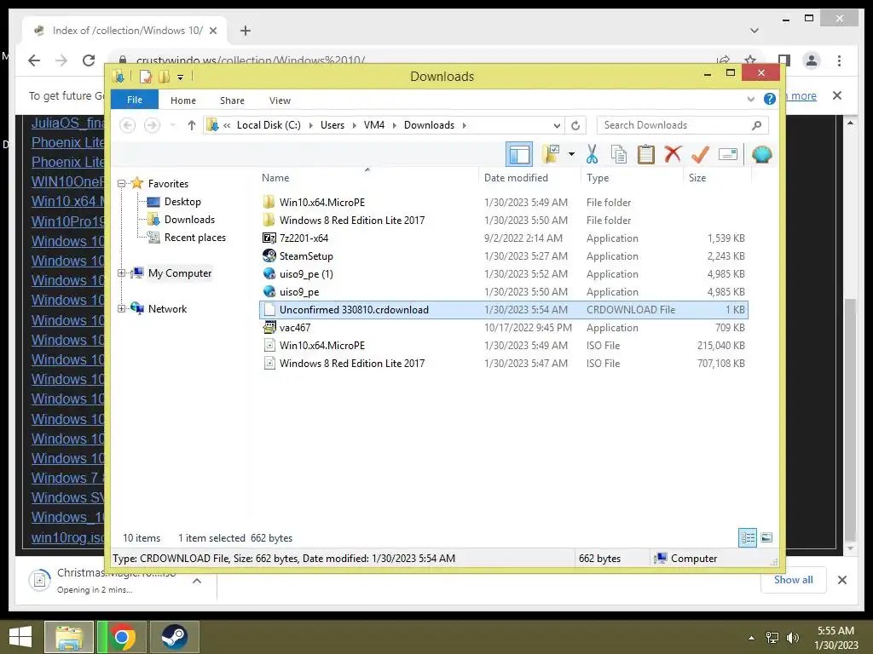Open the Quick Access Toolbar customize dropdown

click(x=181, y=77)
